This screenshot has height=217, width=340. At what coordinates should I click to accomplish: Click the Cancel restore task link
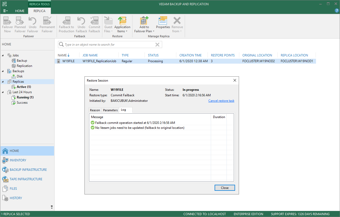pyautogui.click(x=221, y=101)
